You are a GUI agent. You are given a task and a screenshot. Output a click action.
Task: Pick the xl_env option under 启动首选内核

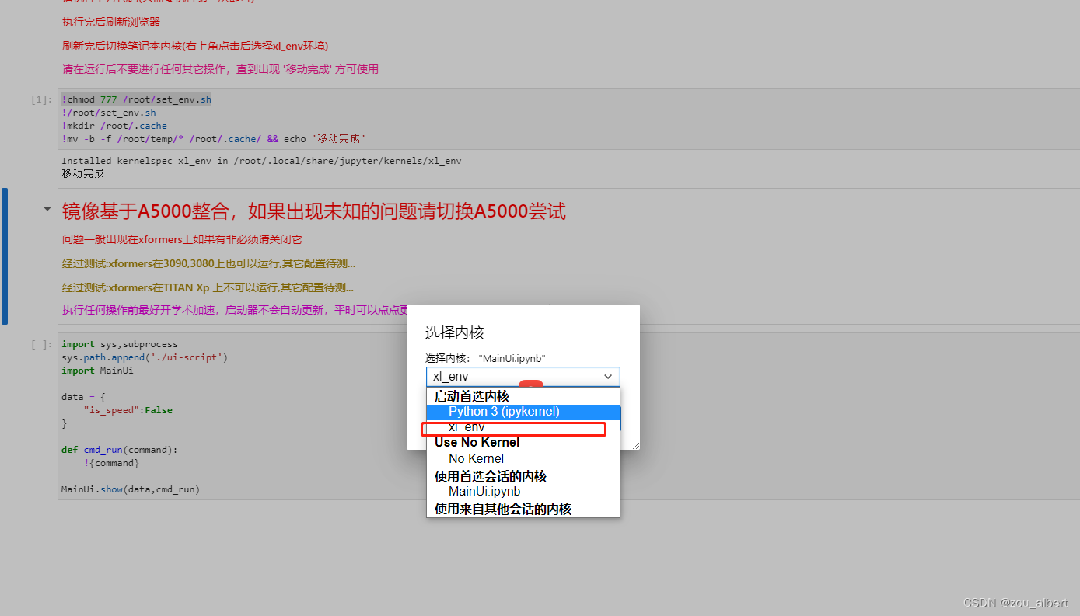click(523, 427)
